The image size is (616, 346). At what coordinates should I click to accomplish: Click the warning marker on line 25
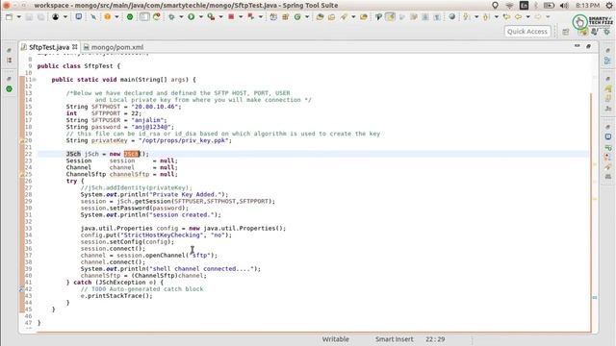coord(22,174)
